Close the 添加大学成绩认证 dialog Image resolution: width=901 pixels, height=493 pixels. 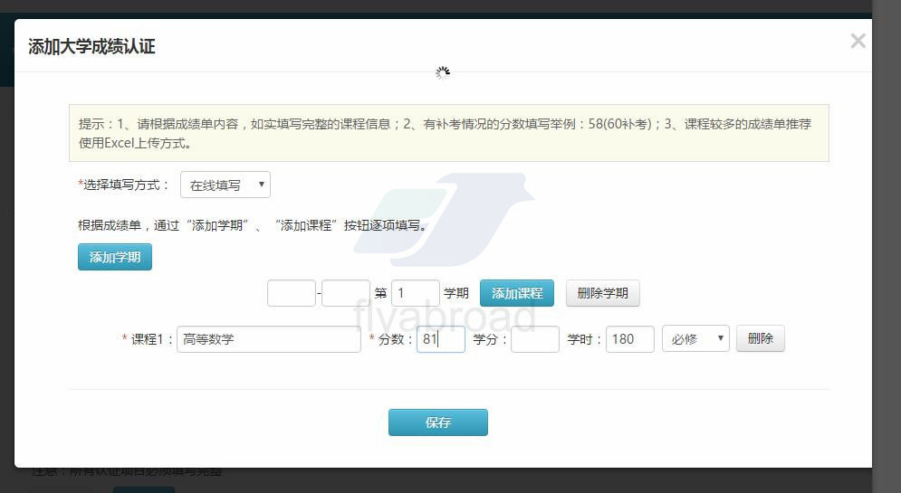click(x=858, y=41)
